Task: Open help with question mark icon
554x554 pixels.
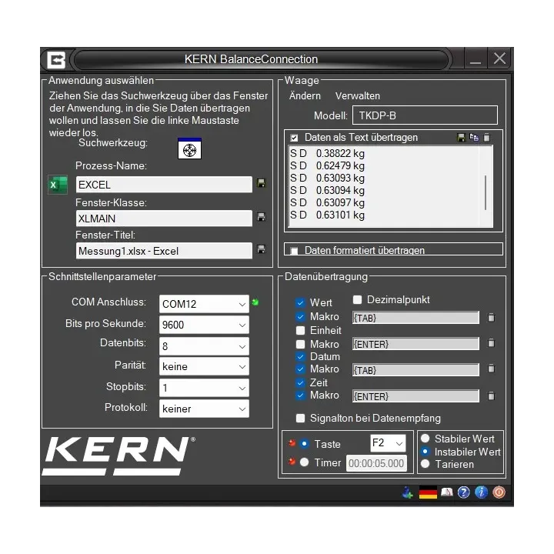Action: tap(463, 492)
